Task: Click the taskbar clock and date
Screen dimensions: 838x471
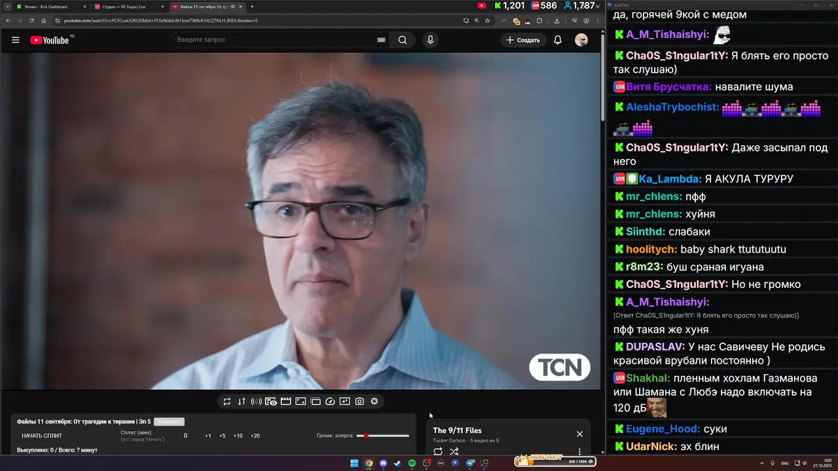Action: (821, 463)
